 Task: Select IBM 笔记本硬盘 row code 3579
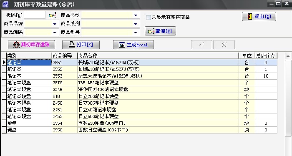(64, 83)
